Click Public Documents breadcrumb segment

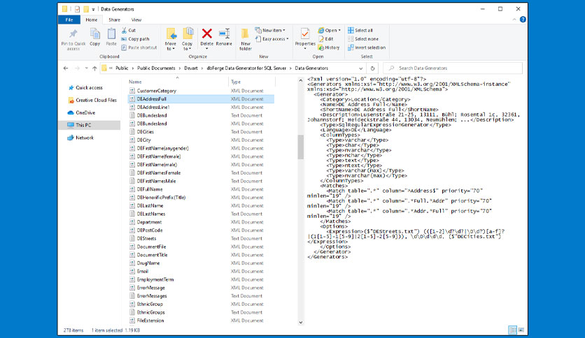156,68
